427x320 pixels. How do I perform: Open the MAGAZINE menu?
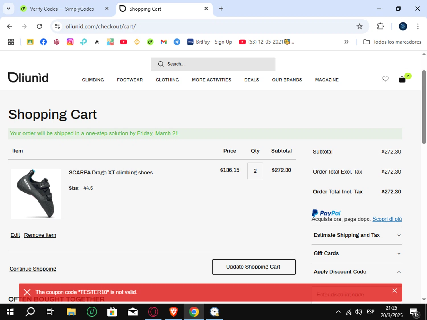click(327, 80)
